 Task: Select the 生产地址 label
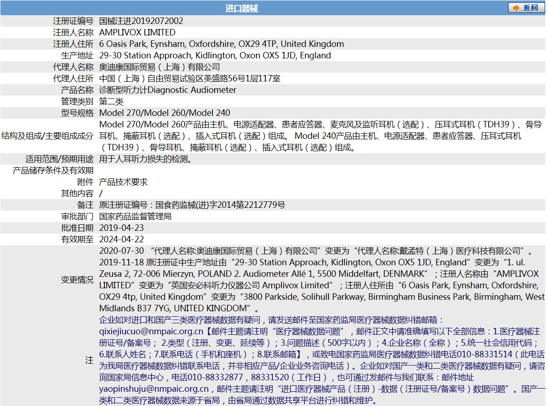coord(77,56)
